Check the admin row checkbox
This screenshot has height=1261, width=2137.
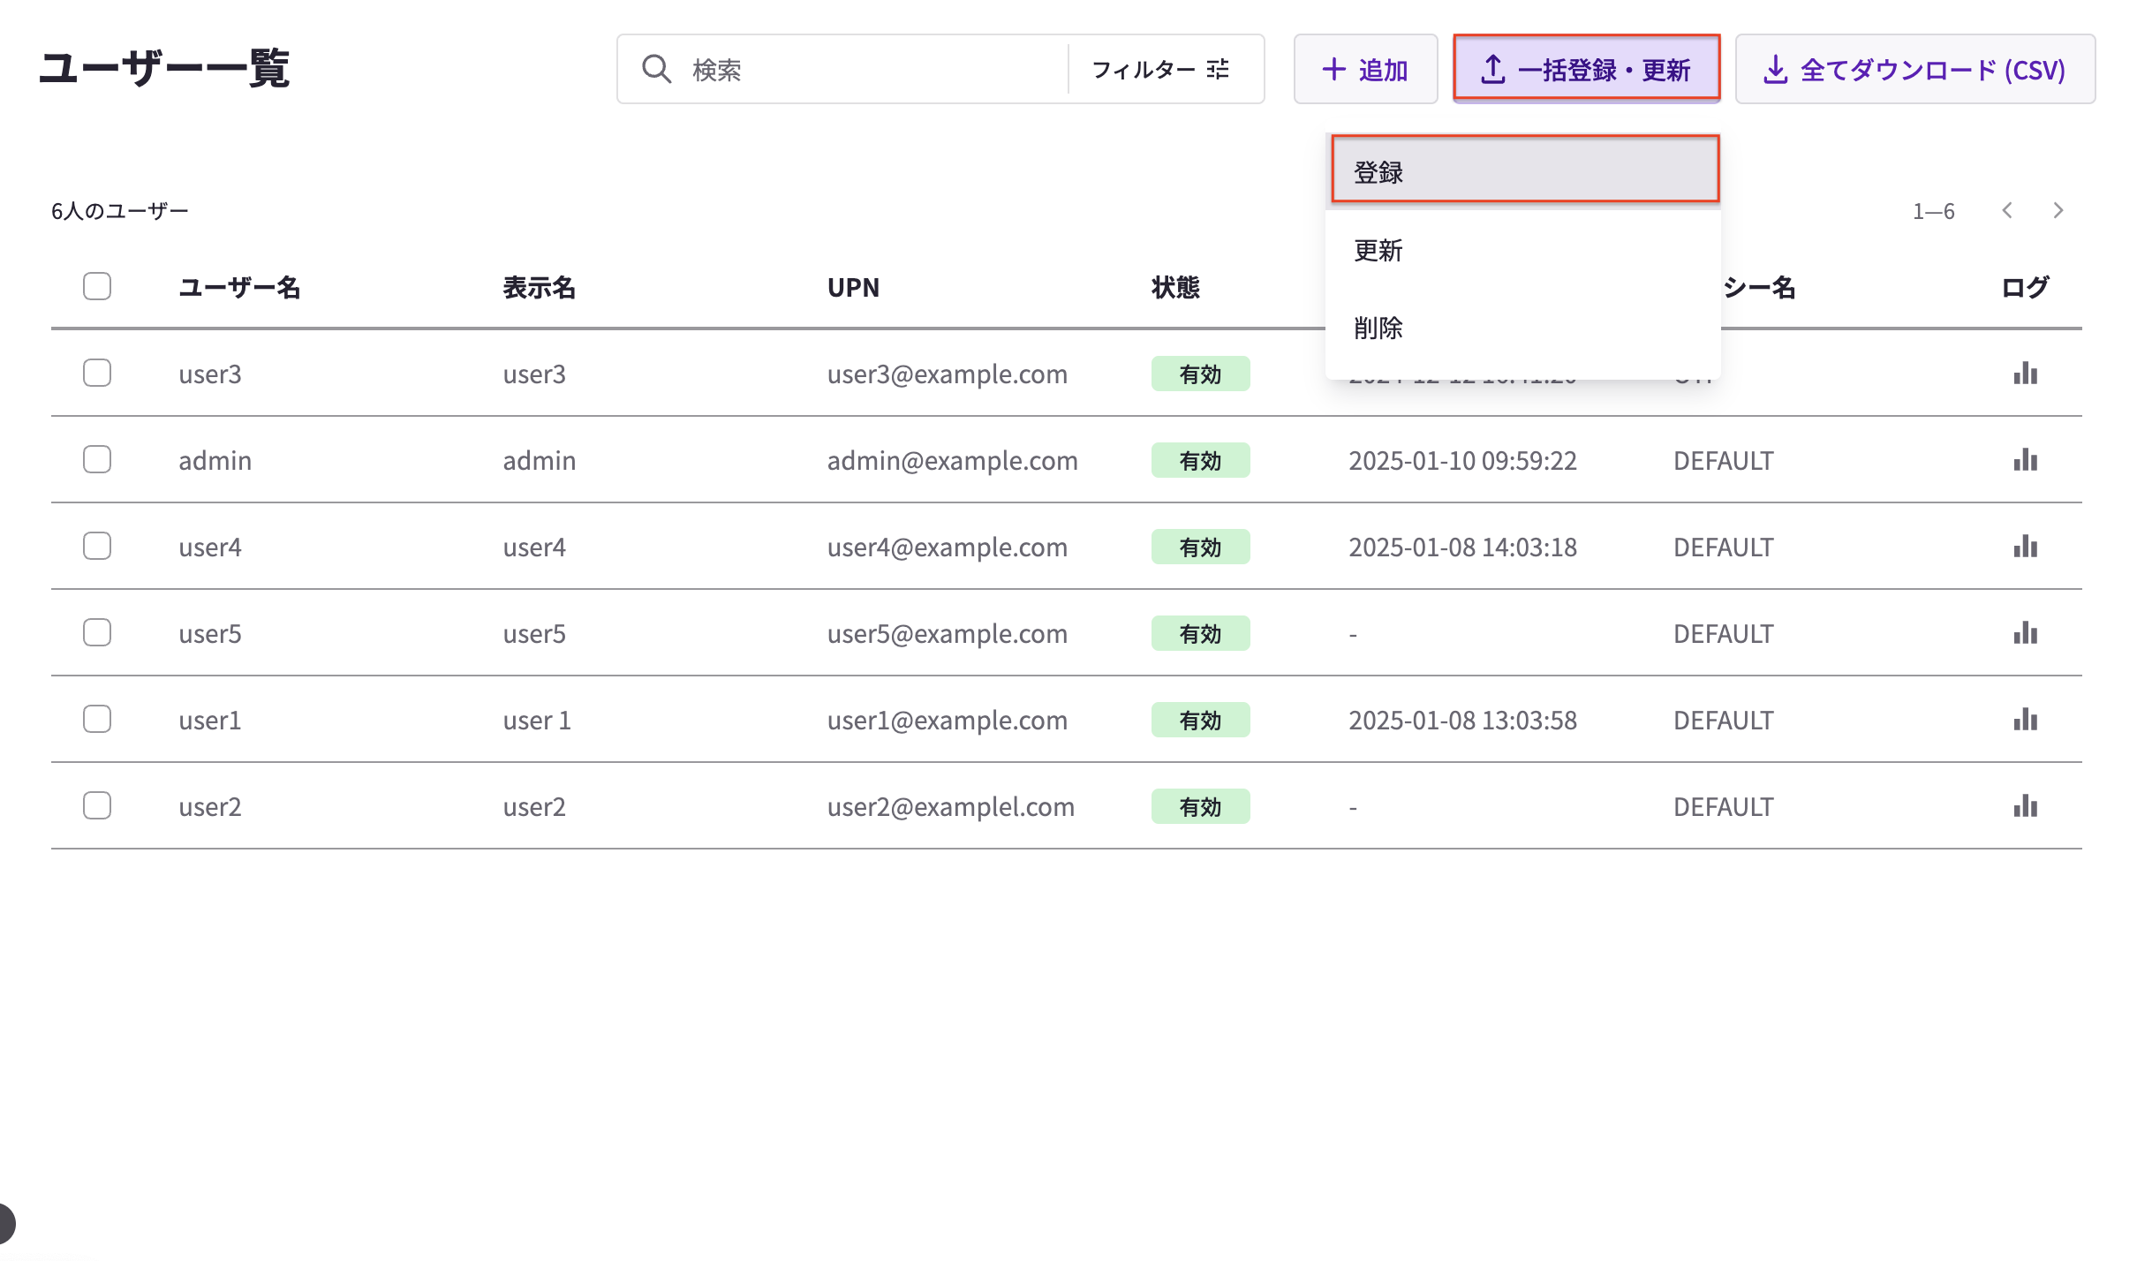[x=96, y=459]
